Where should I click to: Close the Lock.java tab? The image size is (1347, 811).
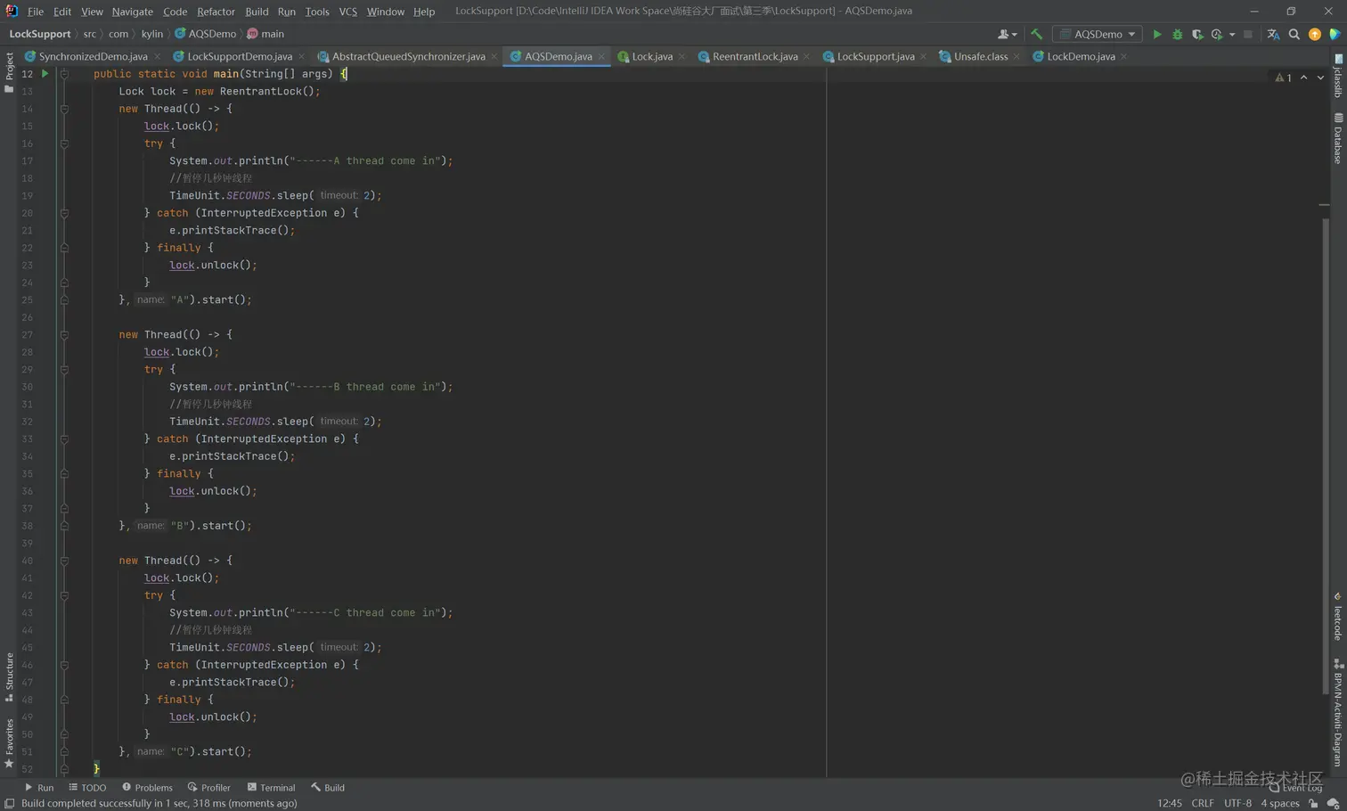[x=682, y=57]
